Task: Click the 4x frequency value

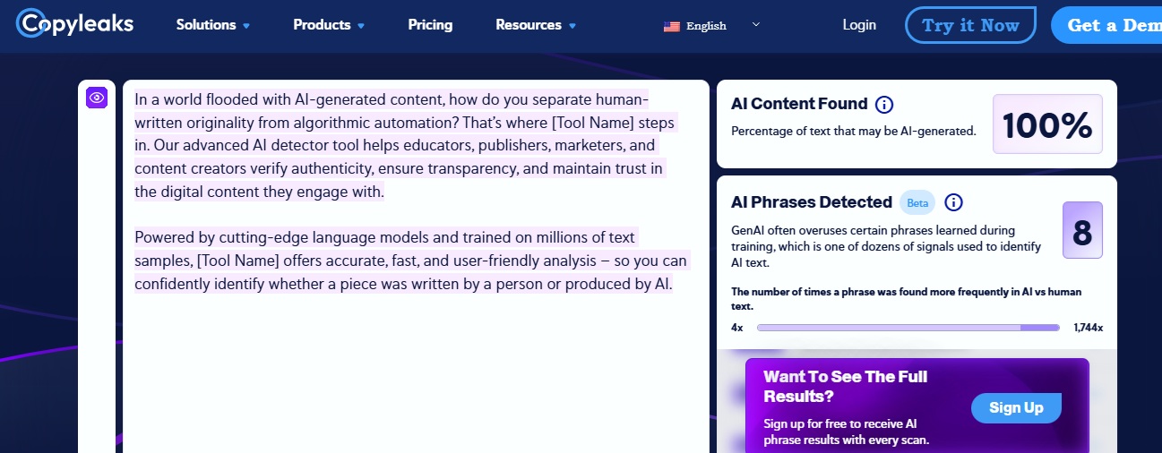Action: (736, 328)
